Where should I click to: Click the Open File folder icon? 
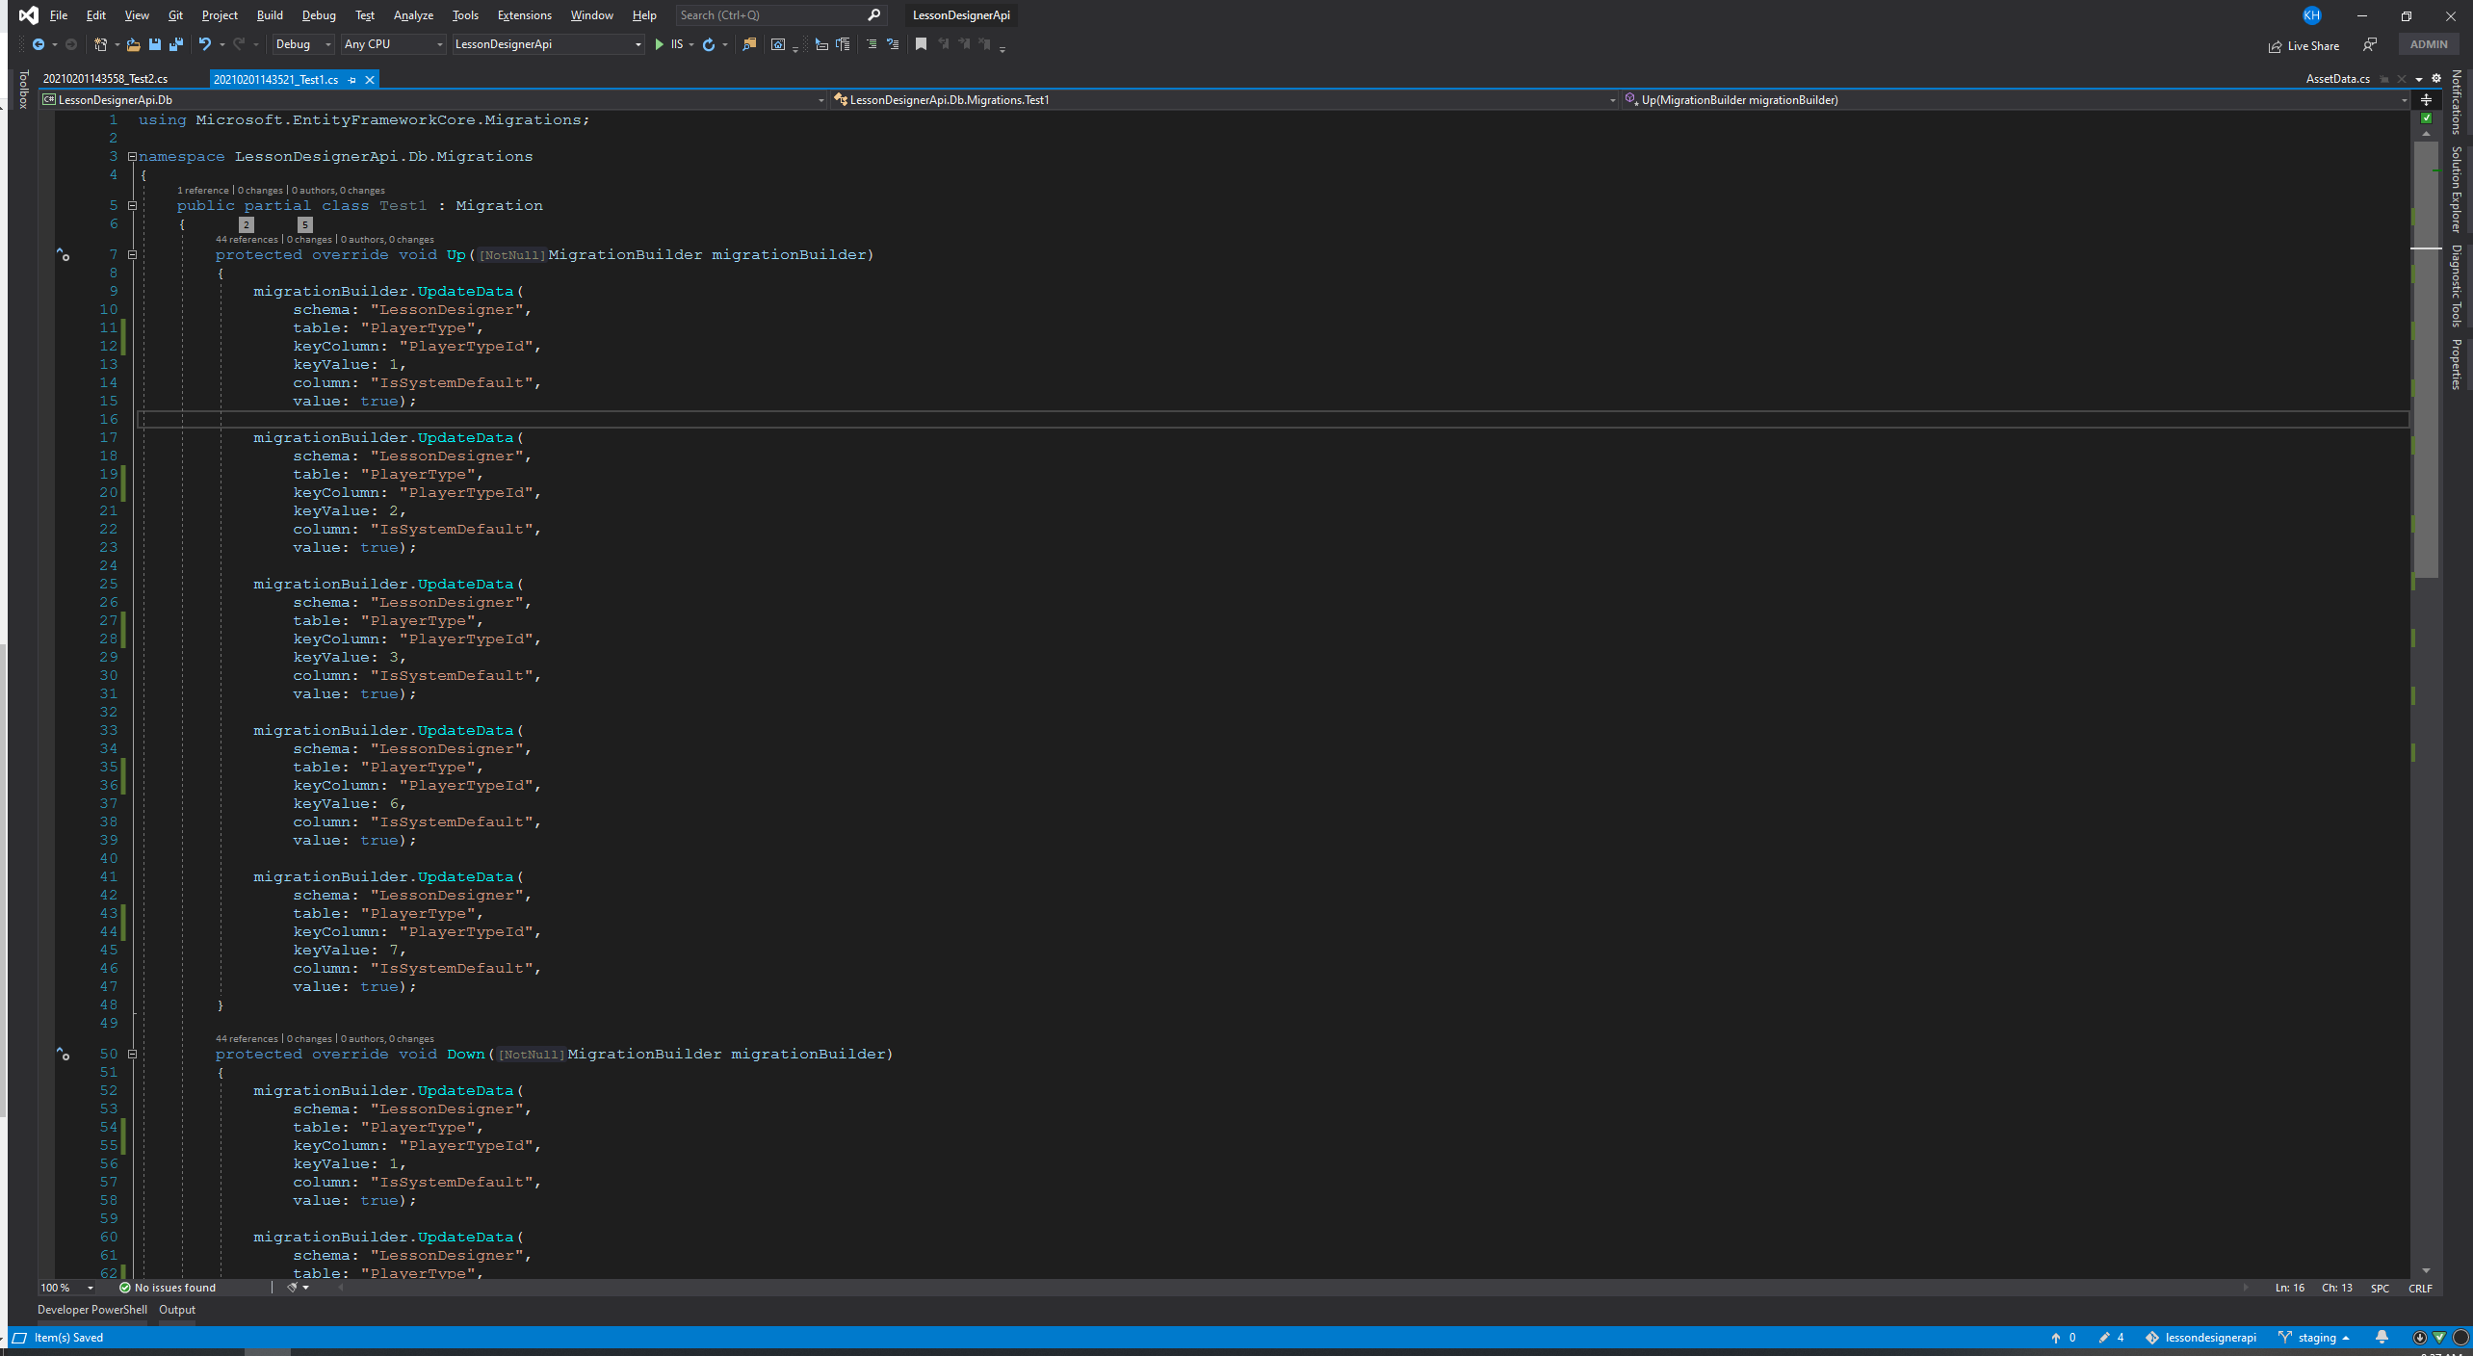(x=133, y=44)
